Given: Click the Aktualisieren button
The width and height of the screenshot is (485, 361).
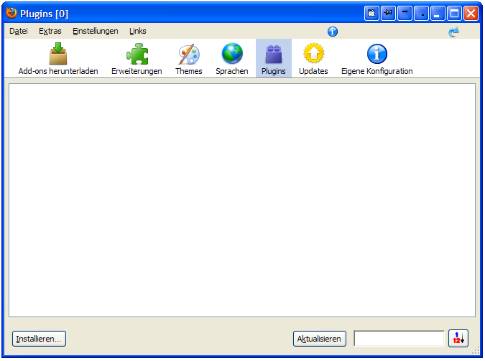Looking at the screenshot, I should (x=320, y=339).
